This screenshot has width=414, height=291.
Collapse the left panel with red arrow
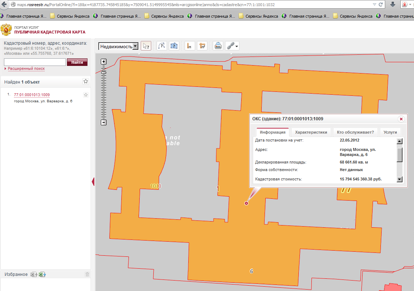tap(93, 182)
